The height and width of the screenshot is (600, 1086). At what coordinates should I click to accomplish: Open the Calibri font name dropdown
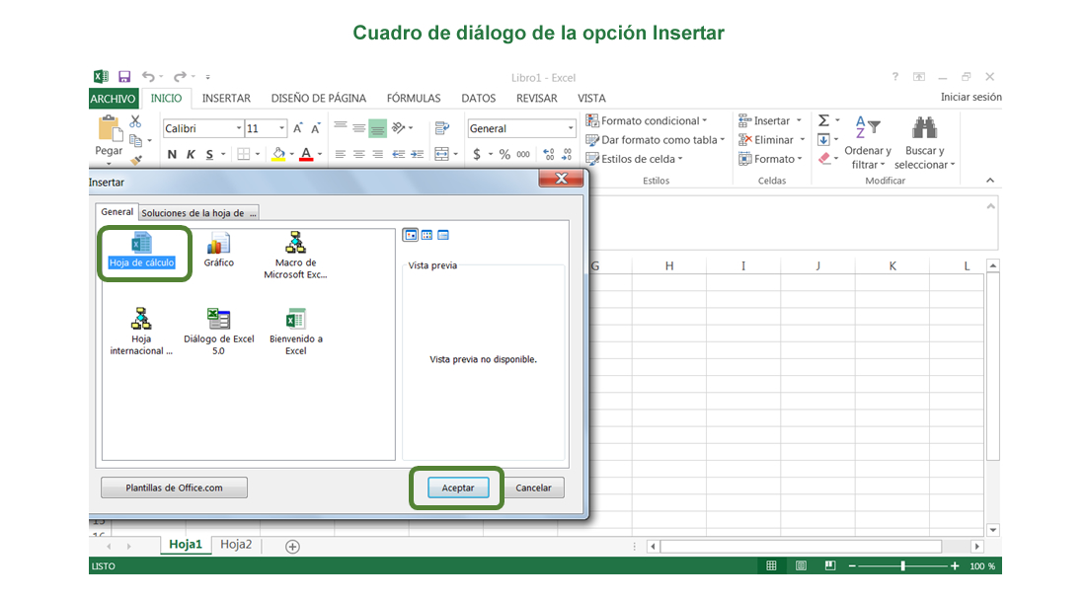tap(239, 128)
